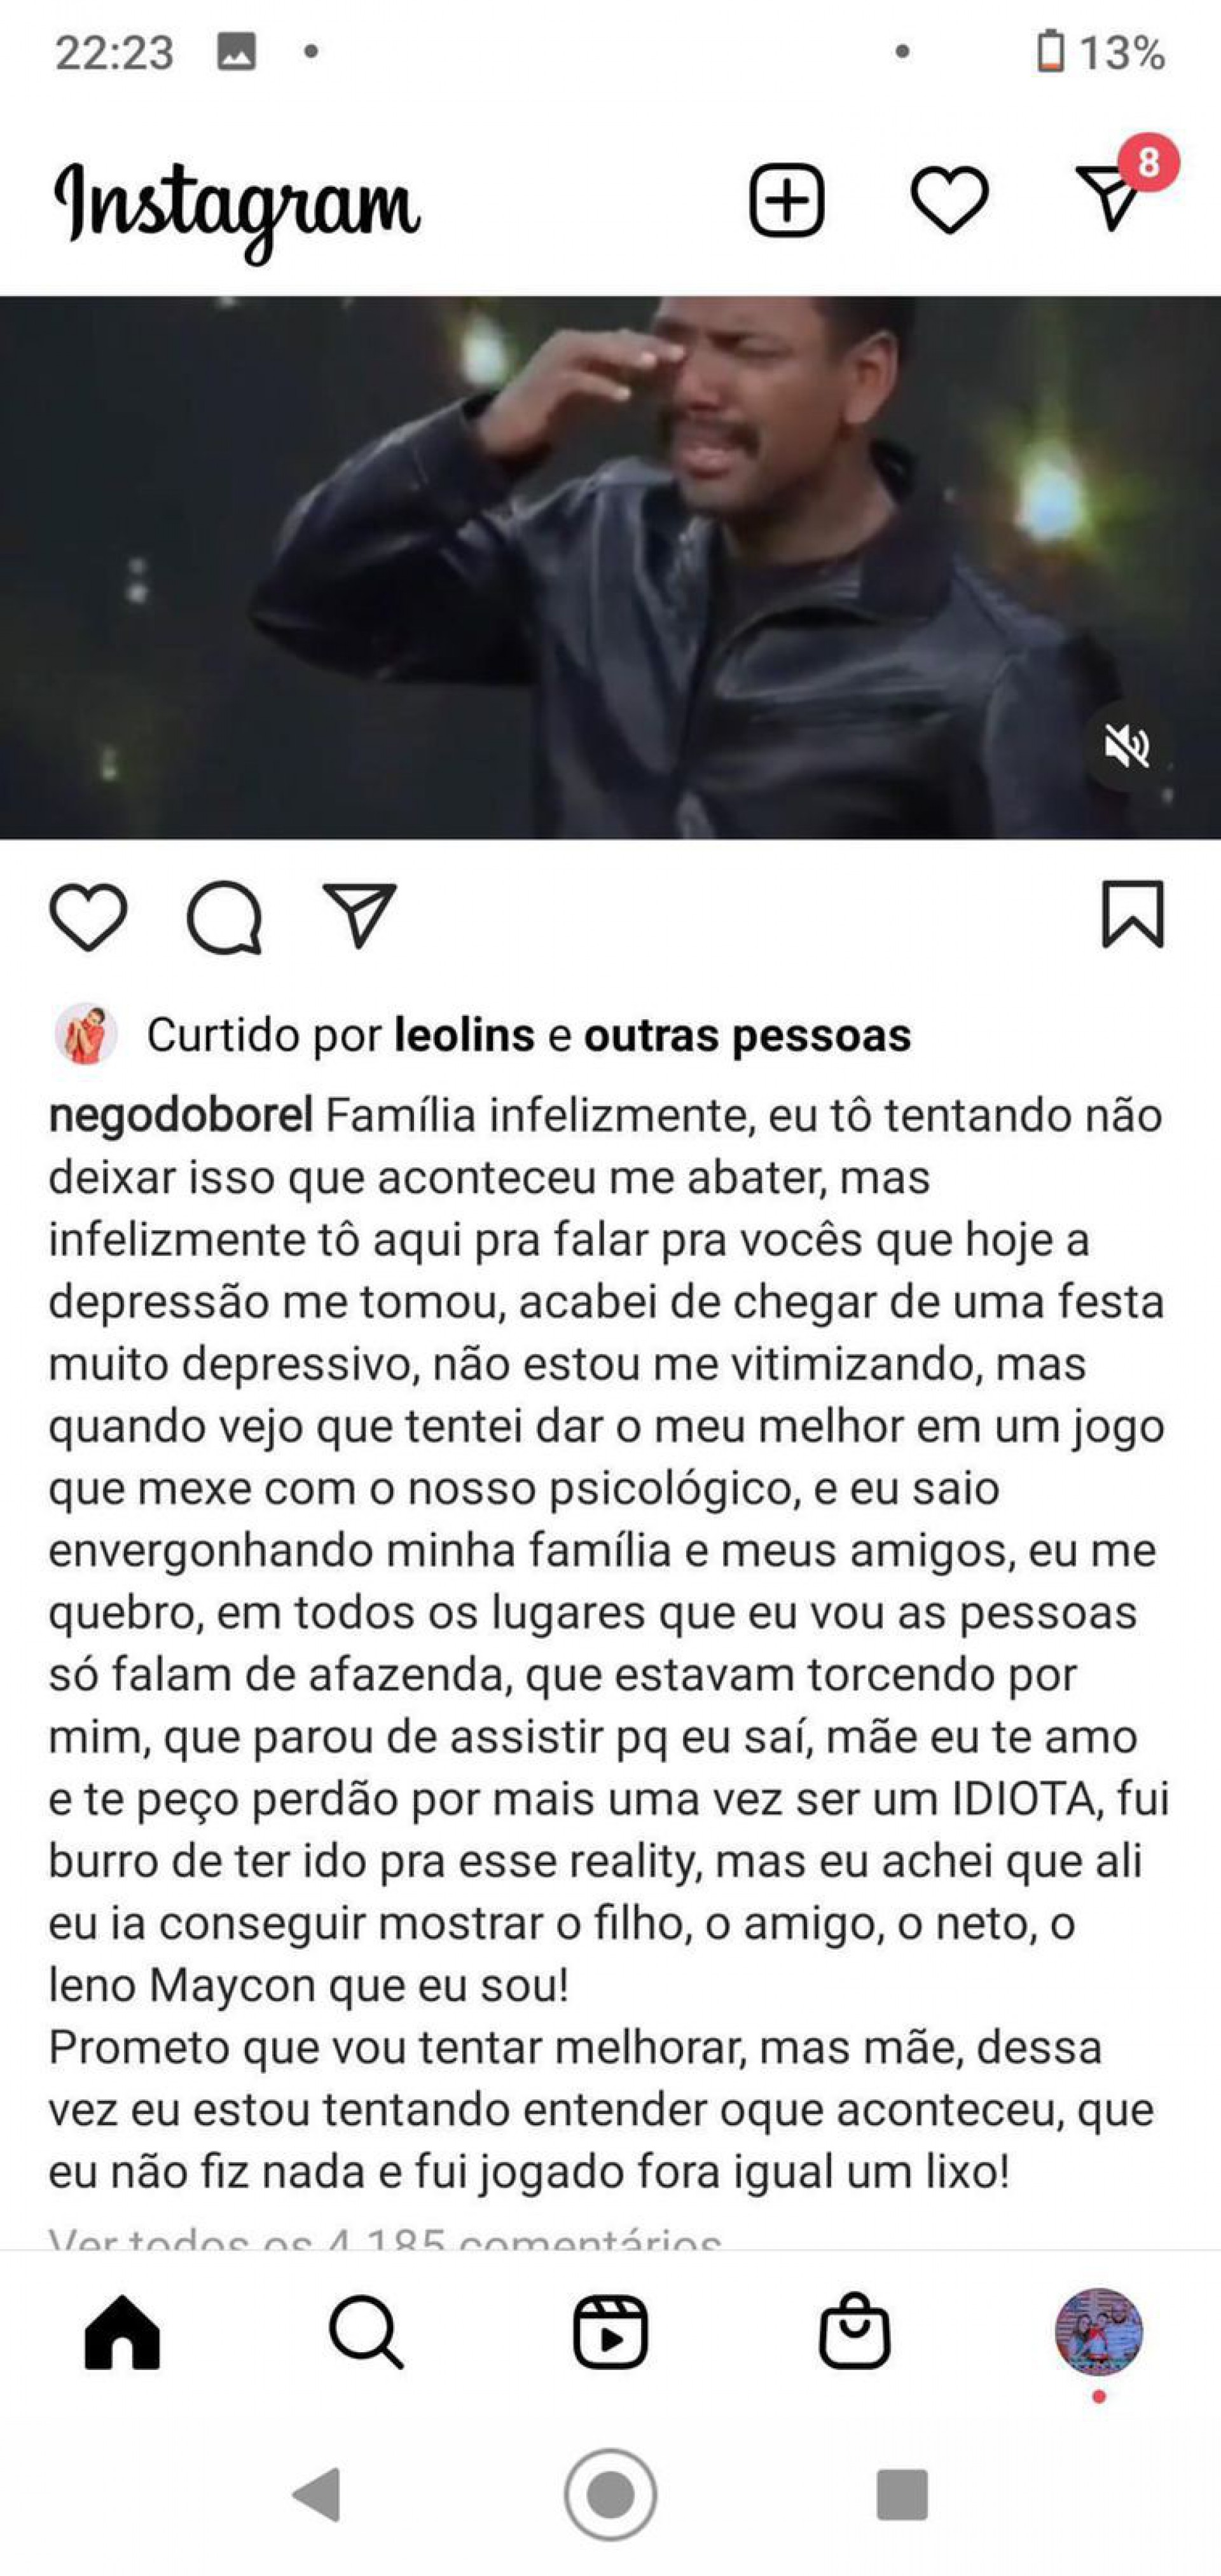Unmute the video sound
The height and width of the screenshot is (2576, 1221).
point(1127,746)
